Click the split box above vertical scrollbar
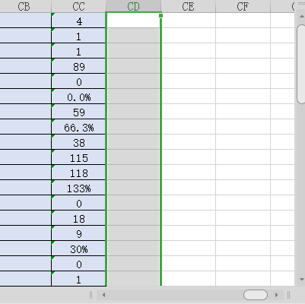Image resolution: width=305 pixels, height=304 pixels. (301, 4)
